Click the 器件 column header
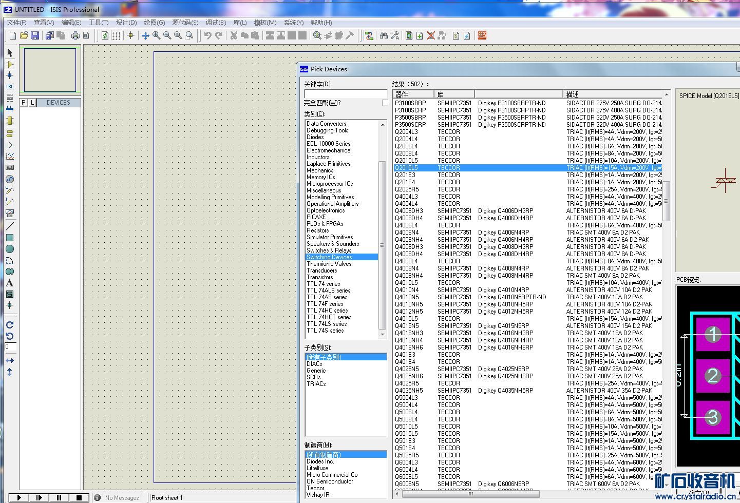The image size is (740, 503). 413,94
